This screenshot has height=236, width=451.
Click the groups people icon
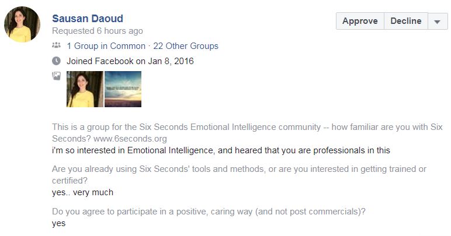(x=57, y=45)
